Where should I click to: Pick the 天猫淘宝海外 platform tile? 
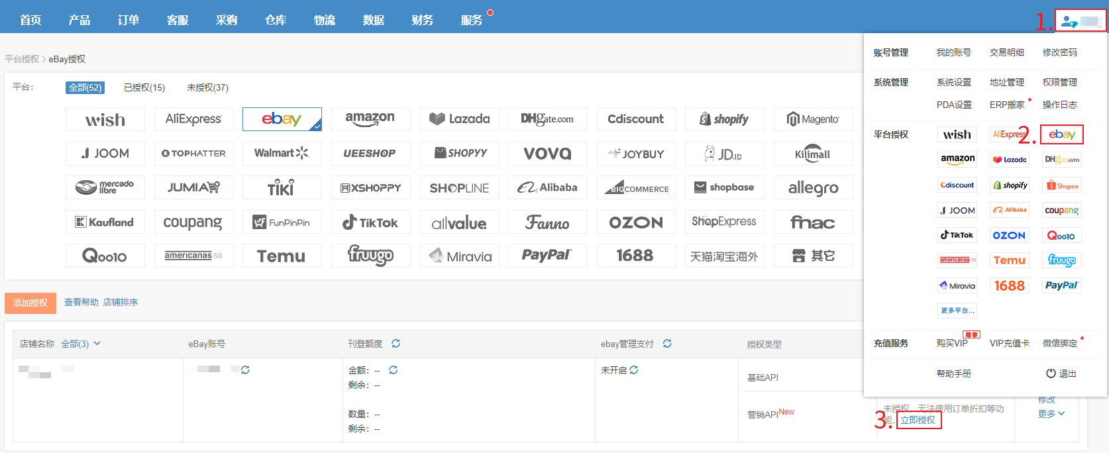pyautogui.click(x=724, y=256)
